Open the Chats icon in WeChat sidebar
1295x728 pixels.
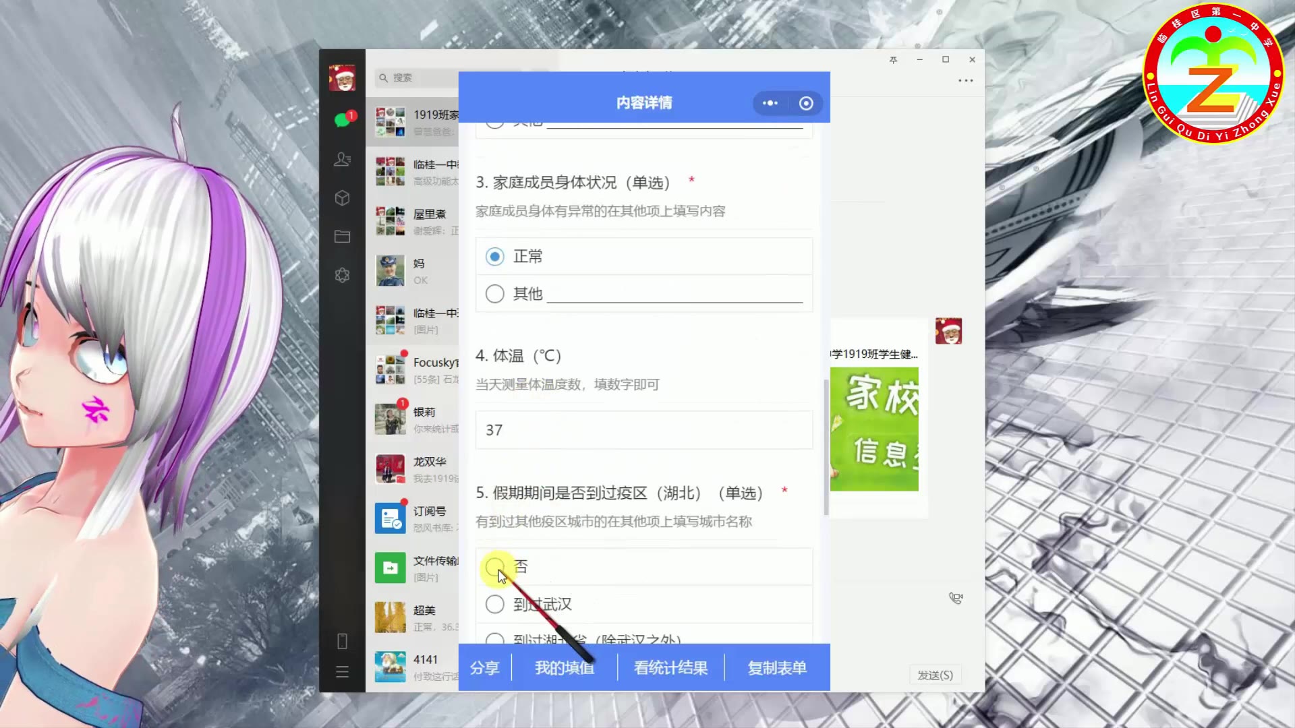coord(343,119)
